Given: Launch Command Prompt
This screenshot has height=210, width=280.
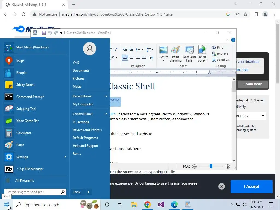Looking at the screenshot, I should point(35,97).
